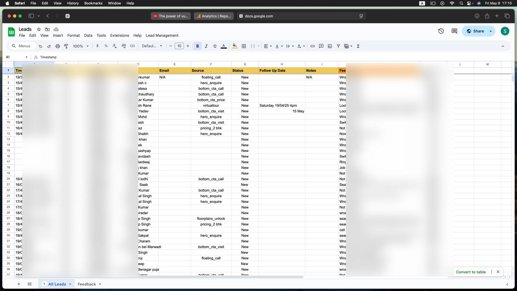
Task: Click the Insert link icon
Action: 312,46
